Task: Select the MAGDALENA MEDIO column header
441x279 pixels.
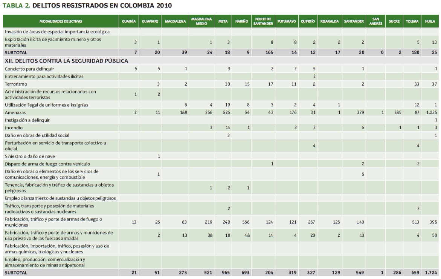Action: (201, 21)
